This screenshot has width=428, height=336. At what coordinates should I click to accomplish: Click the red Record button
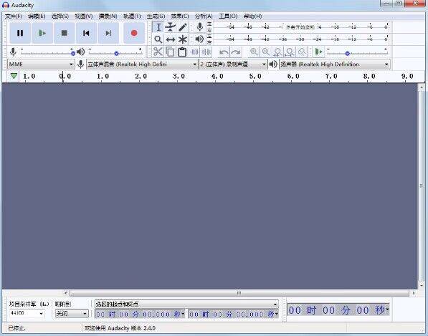pyautogui.click(x=134, y=33)
